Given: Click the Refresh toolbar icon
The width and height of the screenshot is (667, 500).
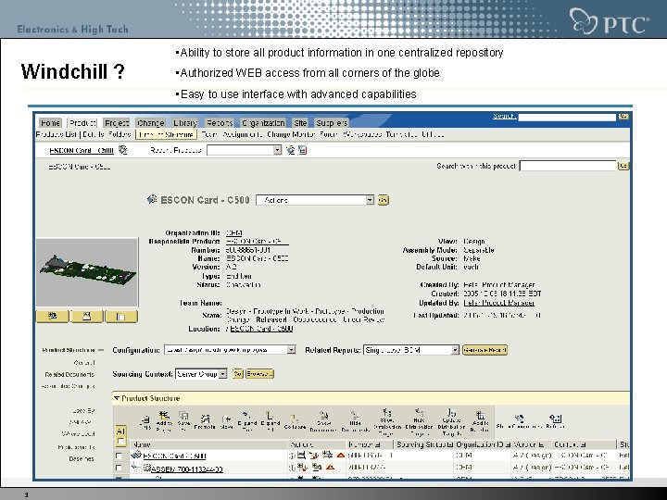Looking at the screenshot, I should (x=555, y=421).
